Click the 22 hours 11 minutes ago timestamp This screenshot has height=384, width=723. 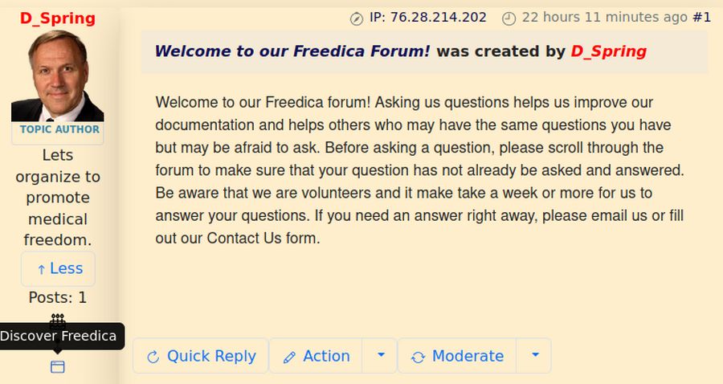[x=604, y=17]
